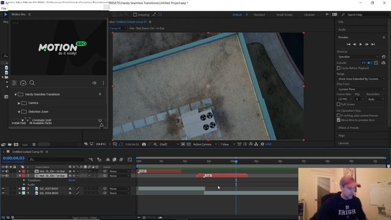Screen dimensions: 391x220
Task: Enable the Snapping checkbox
Action: click(135, 15)
